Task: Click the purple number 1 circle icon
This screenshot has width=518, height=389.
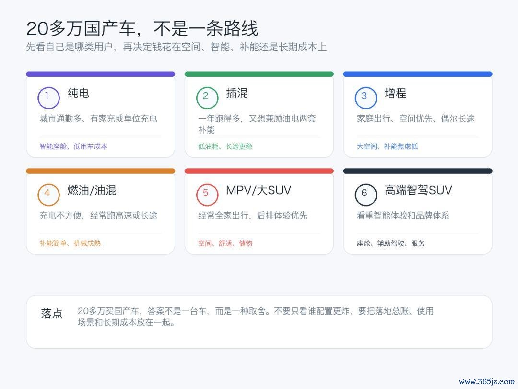Action: click(x=48, y=97)
